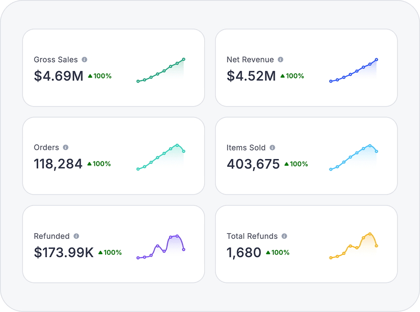420x312 pixels.
Task: Click the info icon next to Items Sold
Action: click(272, 148)
